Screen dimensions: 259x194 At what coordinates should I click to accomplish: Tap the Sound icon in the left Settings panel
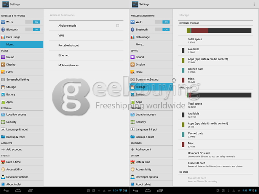3,57
